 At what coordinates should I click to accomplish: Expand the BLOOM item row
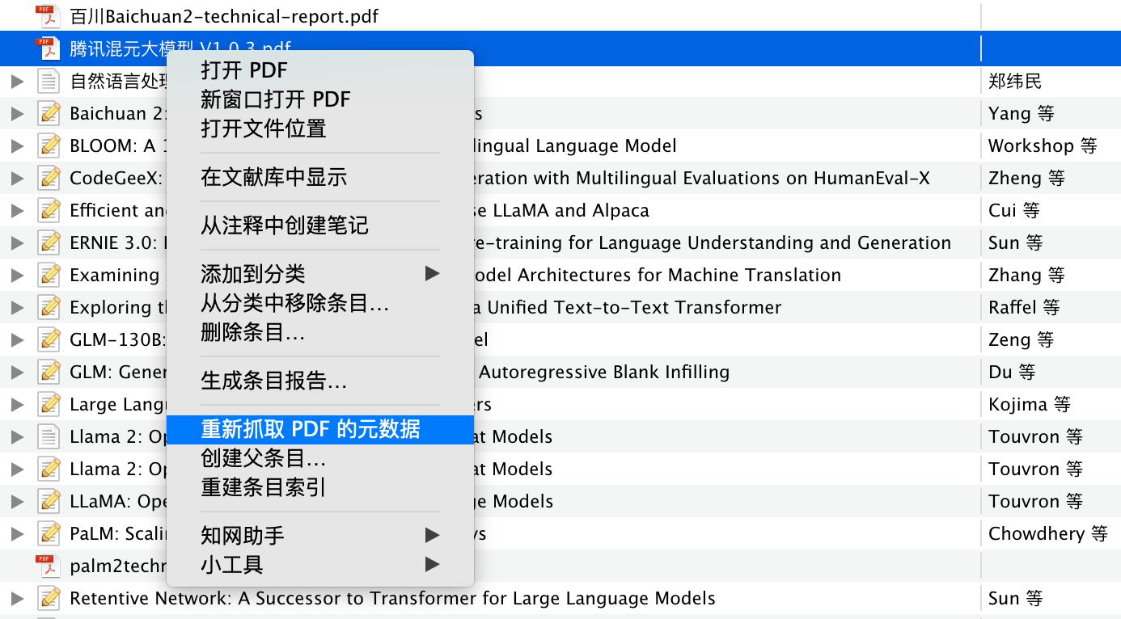click(17, 145)
